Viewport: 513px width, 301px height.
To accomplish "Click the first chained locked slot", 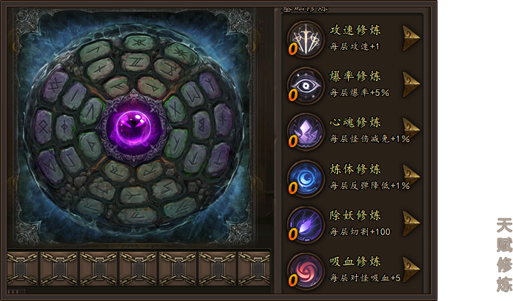I will (x=22, y=269).
